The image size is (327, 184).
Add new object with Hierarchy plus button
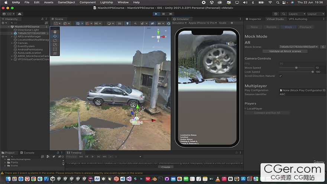click(4, 23)
